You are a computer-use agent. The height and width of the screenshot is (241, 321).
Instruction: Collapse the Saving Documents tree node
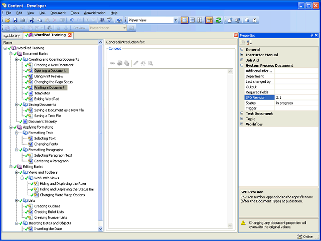pos(17,104)
